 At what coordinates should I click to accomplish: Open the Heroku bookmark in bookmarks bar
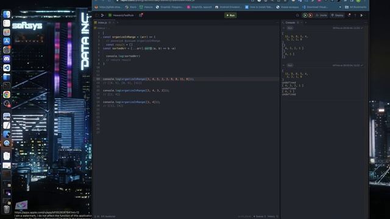(x=146, y=7)
